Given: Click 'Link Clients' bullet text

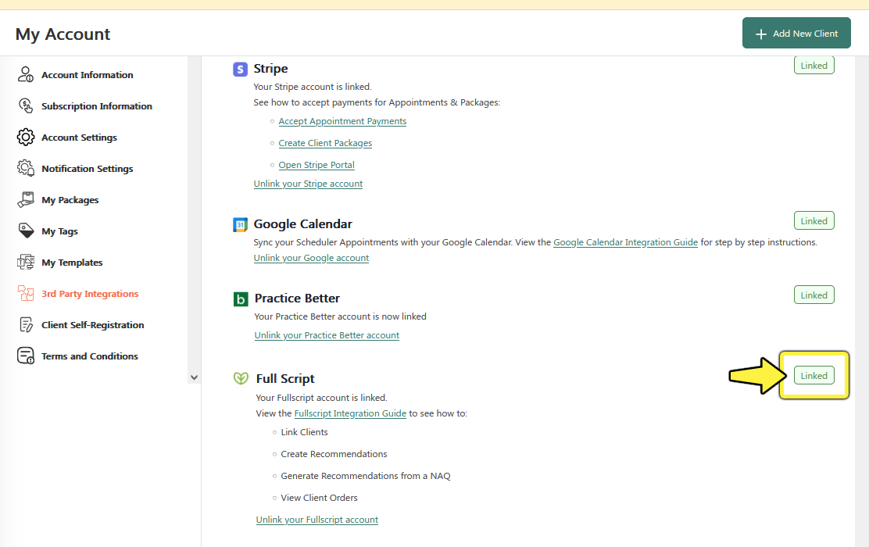Looking at the screenshot, I should tap(304, 432).
